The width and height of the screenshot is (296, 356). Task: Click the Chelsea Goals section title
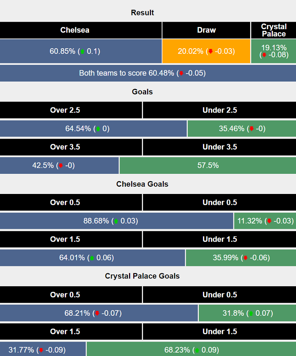[142, 184]
